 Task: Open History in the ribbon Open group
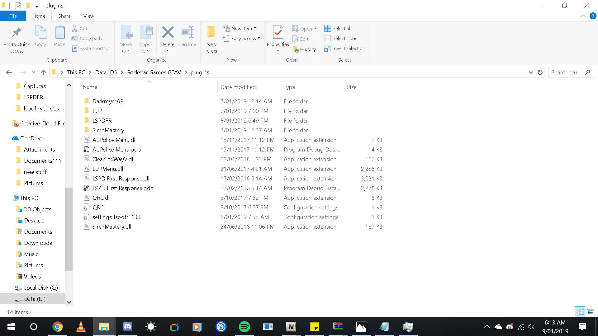(304, 49)
